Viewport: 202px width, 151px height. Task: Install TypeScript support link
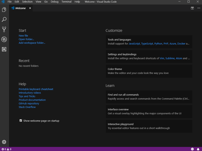coord(147,44)
